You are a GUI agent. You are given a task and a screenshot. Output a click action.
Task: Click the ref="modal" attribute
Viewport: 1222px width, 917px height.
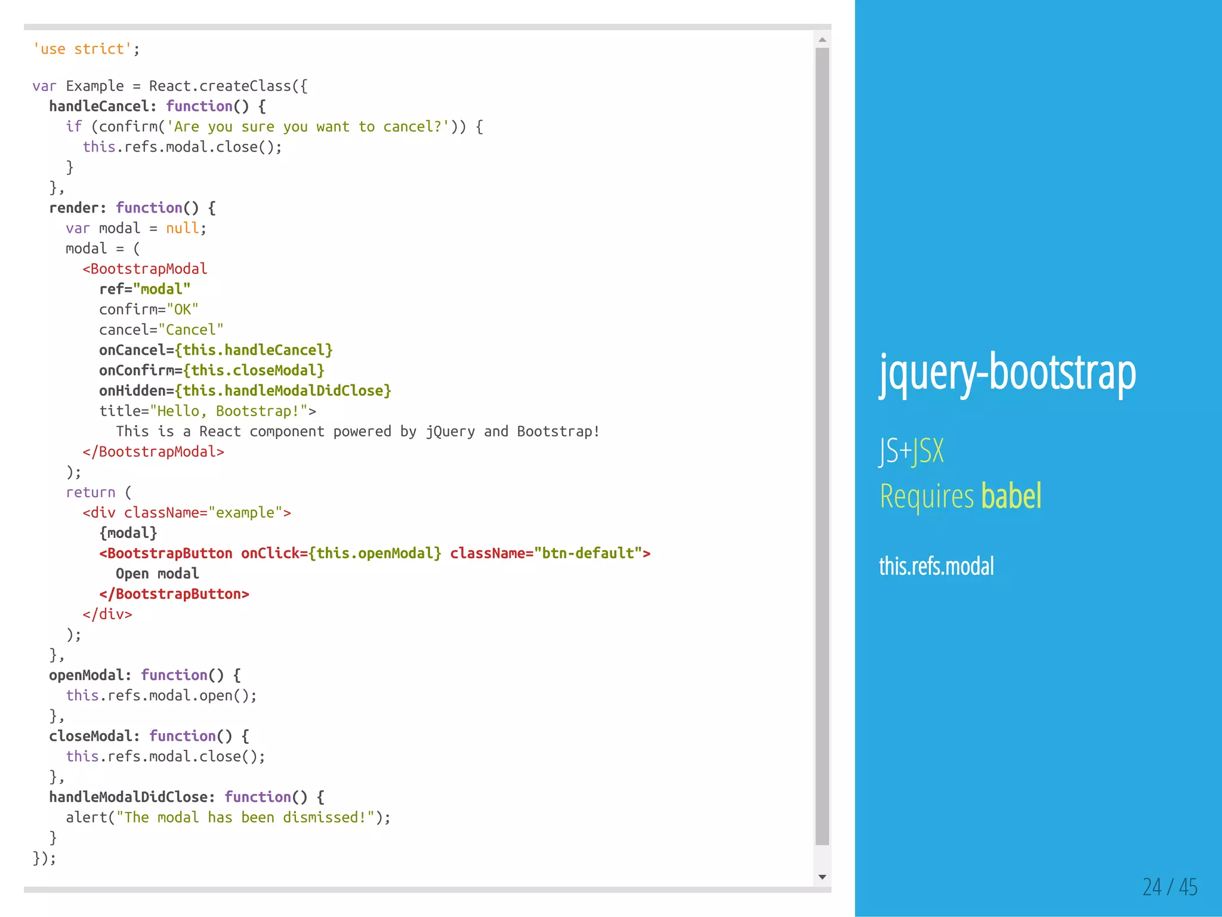coord(145,289)
